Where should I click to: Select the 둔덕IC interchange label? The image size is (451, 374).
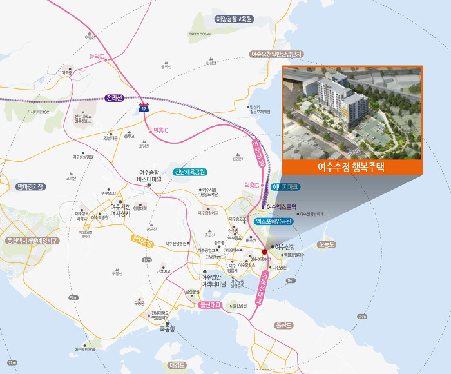point(97,57)
